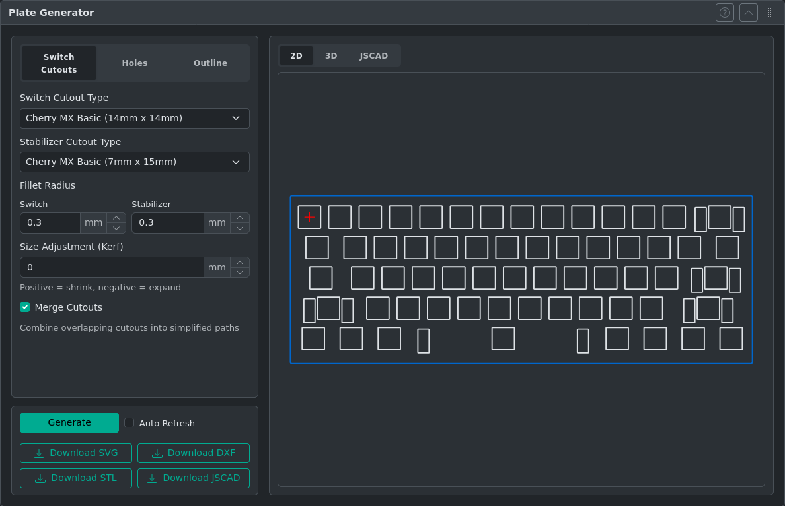This screenshot has height=506, width=785.
Task: Open the help icon in the title bar
Action: [724, 13]
